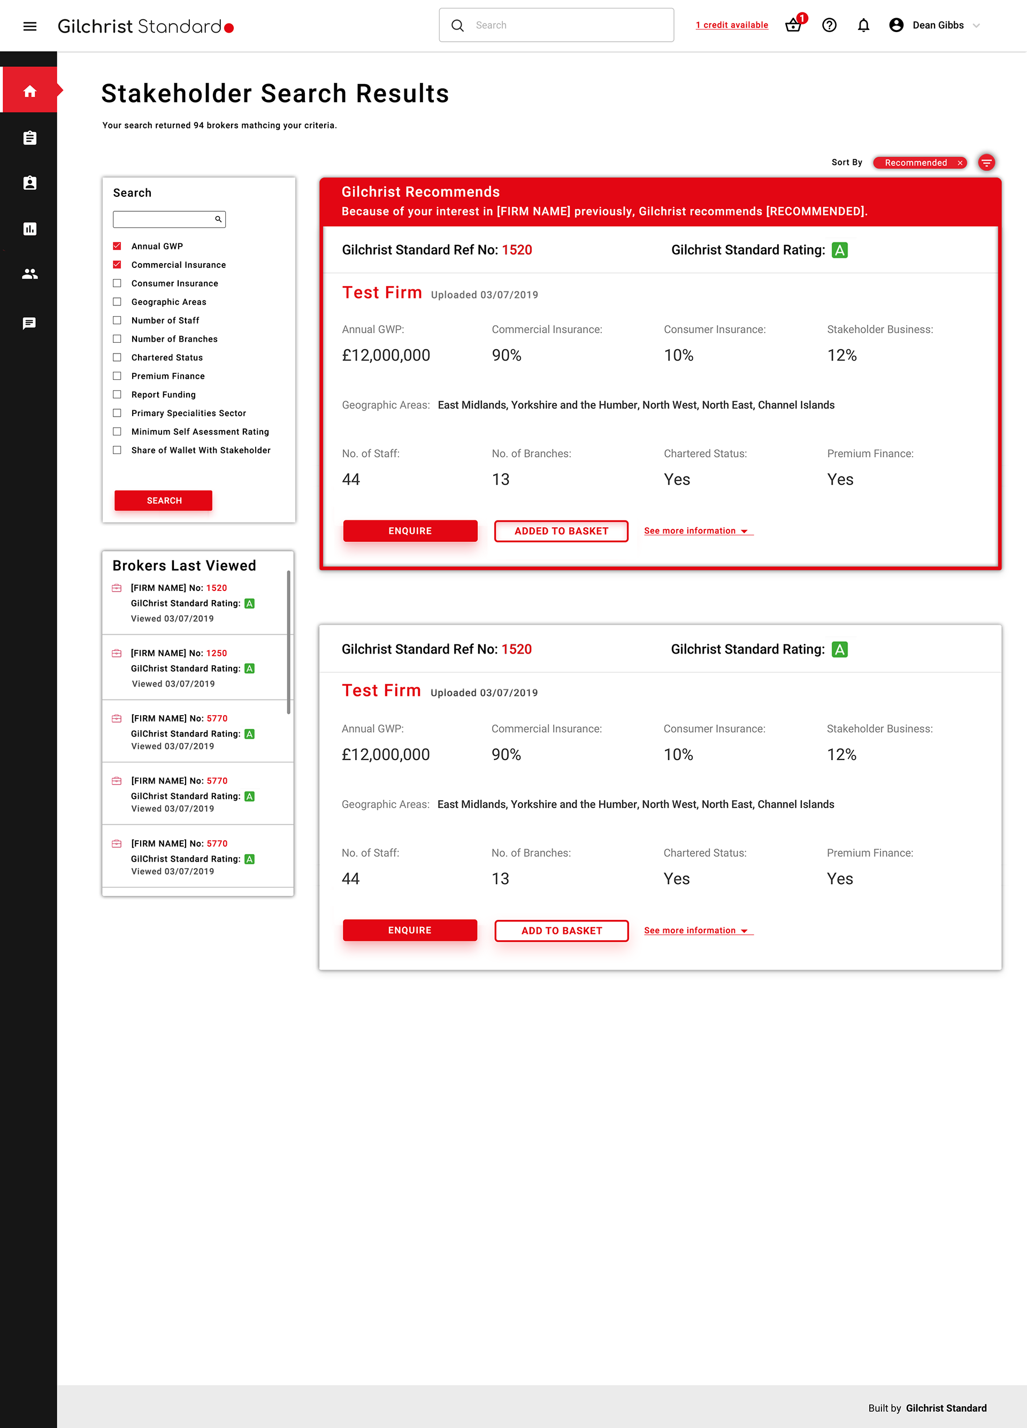Expand the Dean Gibbs account dropdown
The image size is (1027, 1428).
point(975,26)
